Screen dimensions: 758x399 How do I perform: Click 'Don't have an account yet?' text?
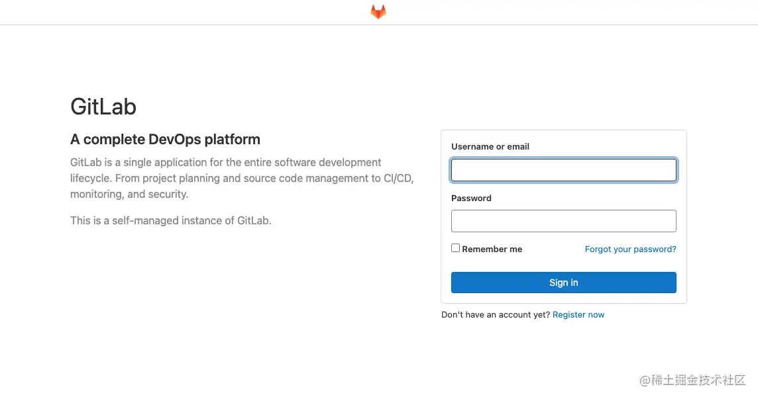pyautogui.click(x=496, y=315)
